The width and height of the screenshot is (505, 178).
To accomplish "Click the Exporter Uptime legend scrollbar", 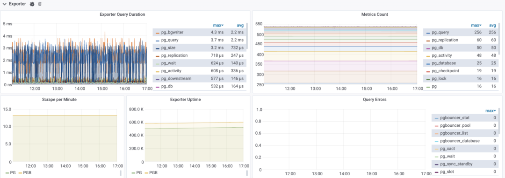I will tap(247, 173).
